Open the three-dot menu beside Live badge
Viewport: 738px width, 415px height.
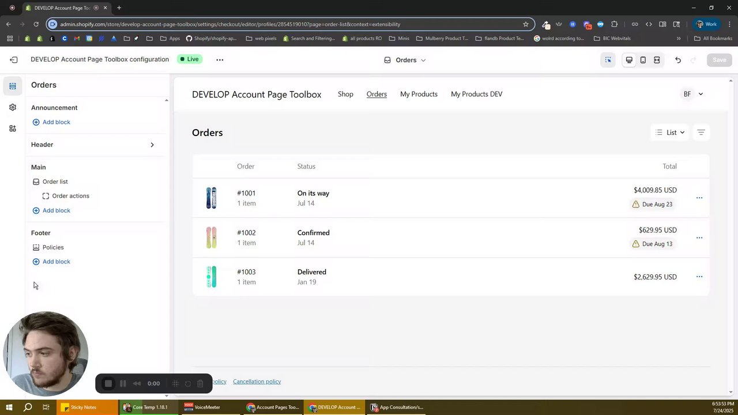[220, 60]
